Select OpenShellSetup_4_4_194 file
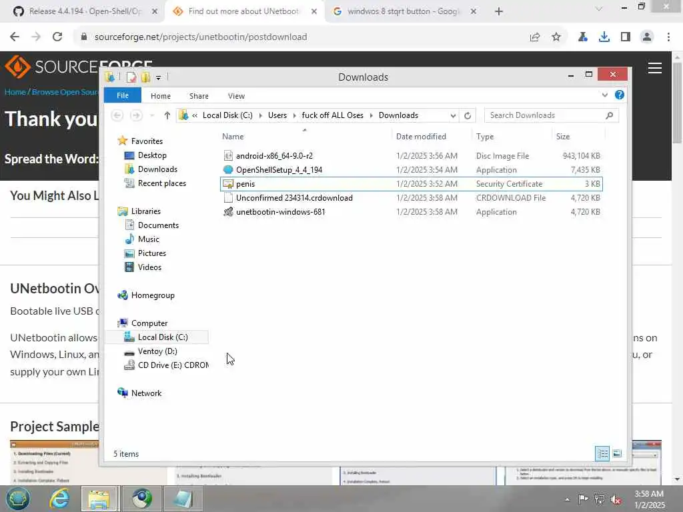Screen dimensions: 683x512 click(x=279, y=170)
